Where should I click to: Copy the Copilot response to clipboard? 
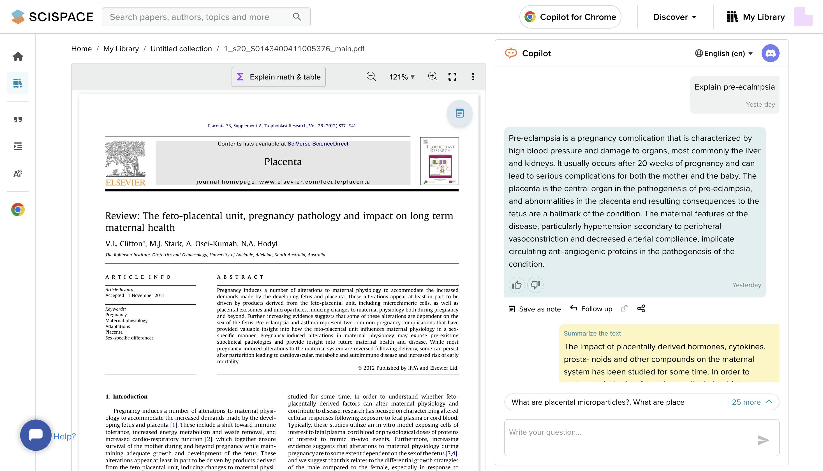[x=625, y=309]
